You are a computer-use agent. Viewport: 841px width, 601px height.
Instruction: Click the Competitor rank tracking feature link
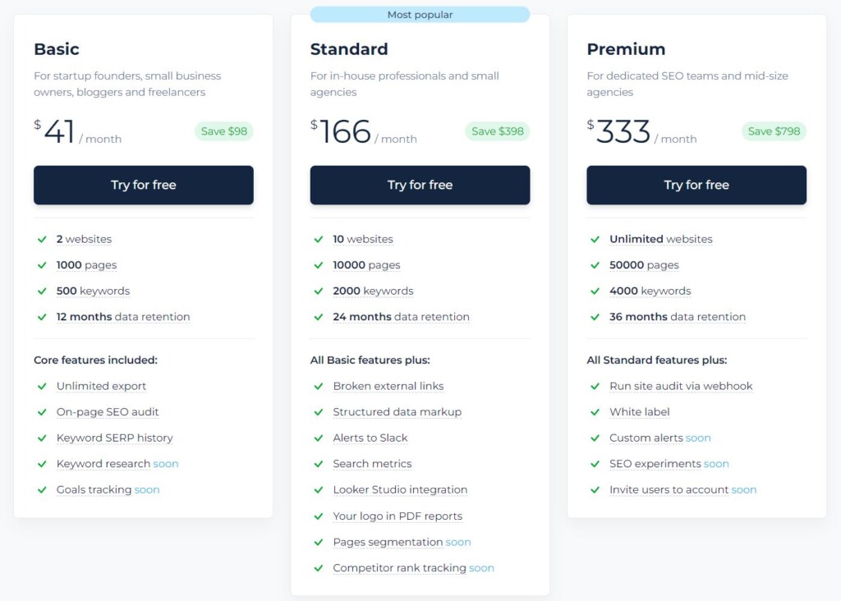tap(399, 568)
